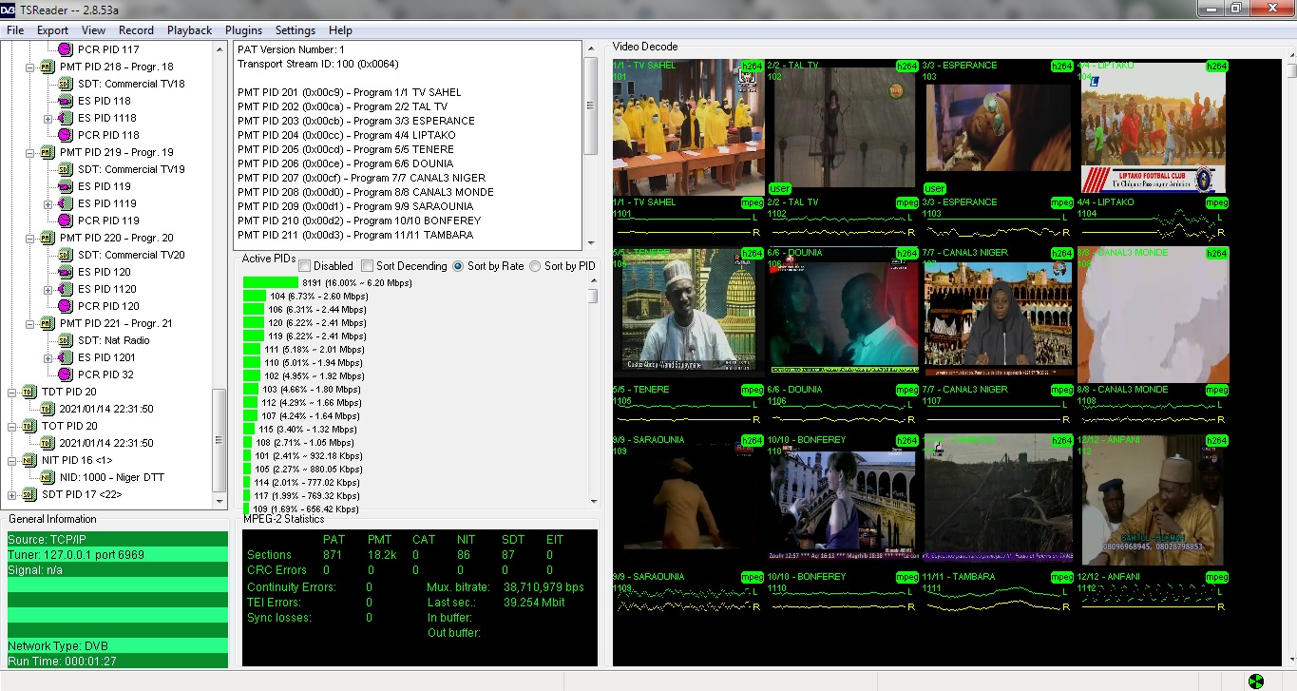Expand the ES PID 1119 node
Screen dimensions: 1297x691
(x=48, y=203)
